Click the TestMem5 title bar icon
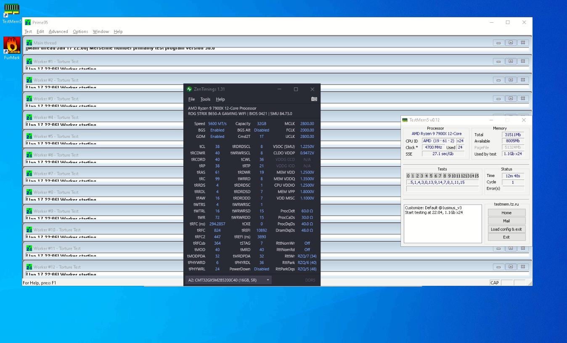 pos(405,120)
